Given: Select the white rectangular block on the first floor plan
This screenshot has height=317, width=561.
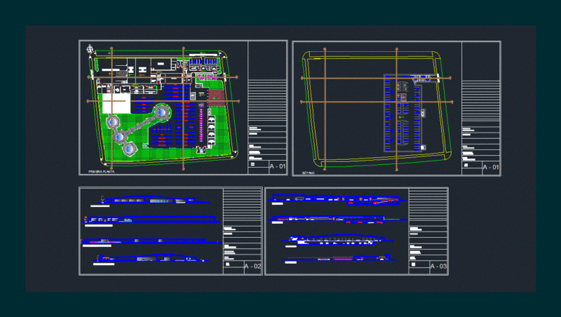Looking at the screenshot, I should click(116, 103).
